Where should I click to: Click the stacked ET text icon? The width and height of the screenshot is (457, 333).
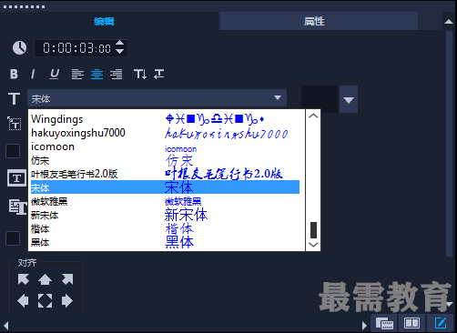17,207
